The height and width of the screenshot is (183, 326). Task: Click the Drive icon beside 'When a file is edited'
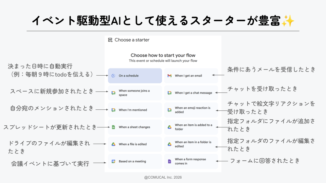point(113,144)
